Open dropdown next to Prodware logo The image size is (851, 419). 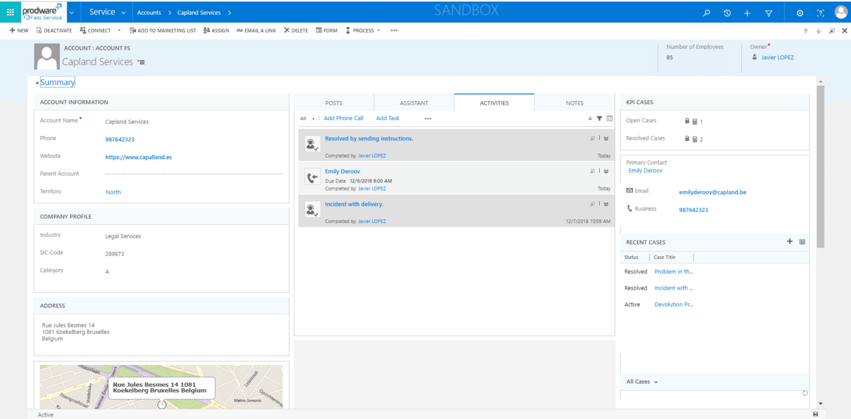point(72,12)
